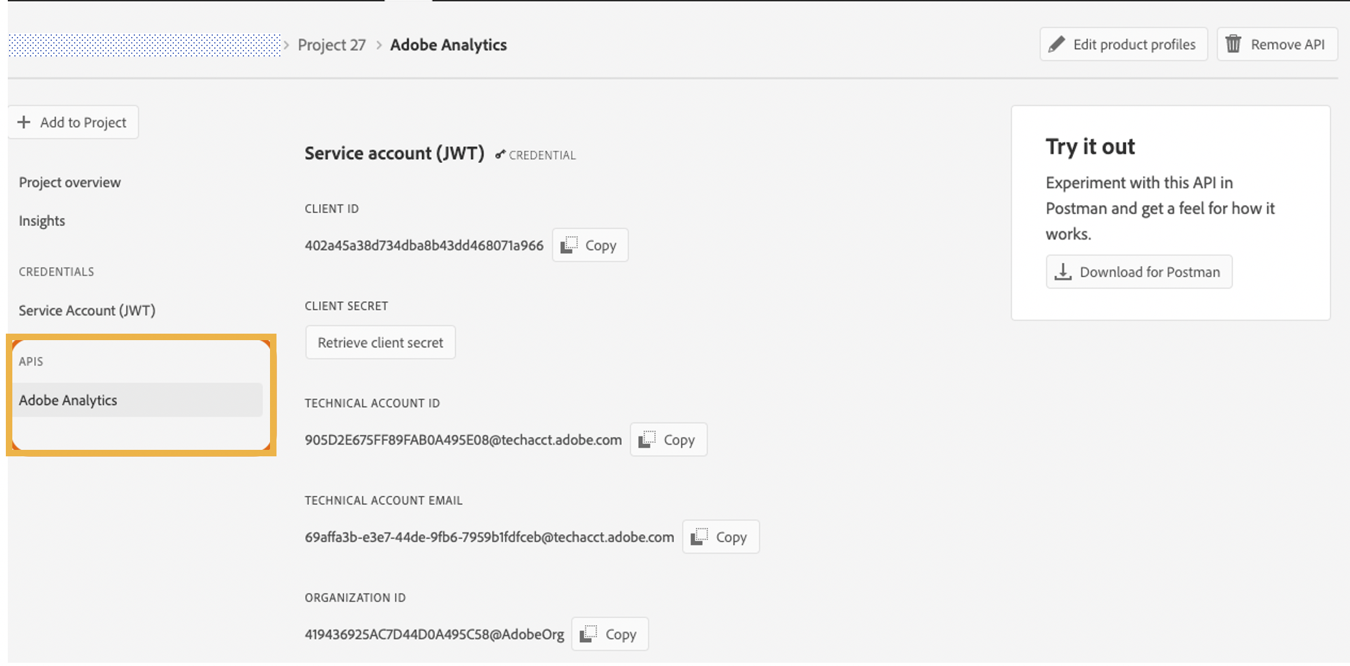The width and height of the screenshot is (1350, 666).
Task: Open Project overview in the sidebar
Action: pyautogui.click(x=69, y=182)
